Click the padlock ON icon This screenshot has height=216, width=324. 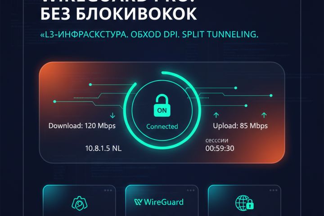pyautogui.click(x=162, y=105)
